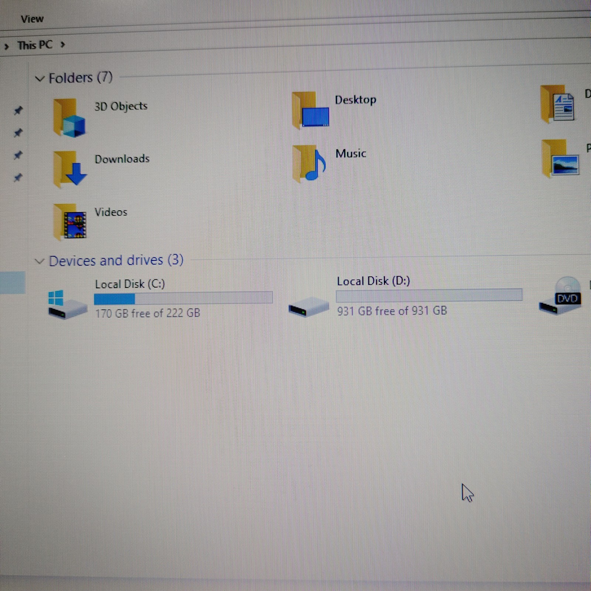Click the "Videos" label
The height and width of the screenshot is (591, 591).
point(111,212)
